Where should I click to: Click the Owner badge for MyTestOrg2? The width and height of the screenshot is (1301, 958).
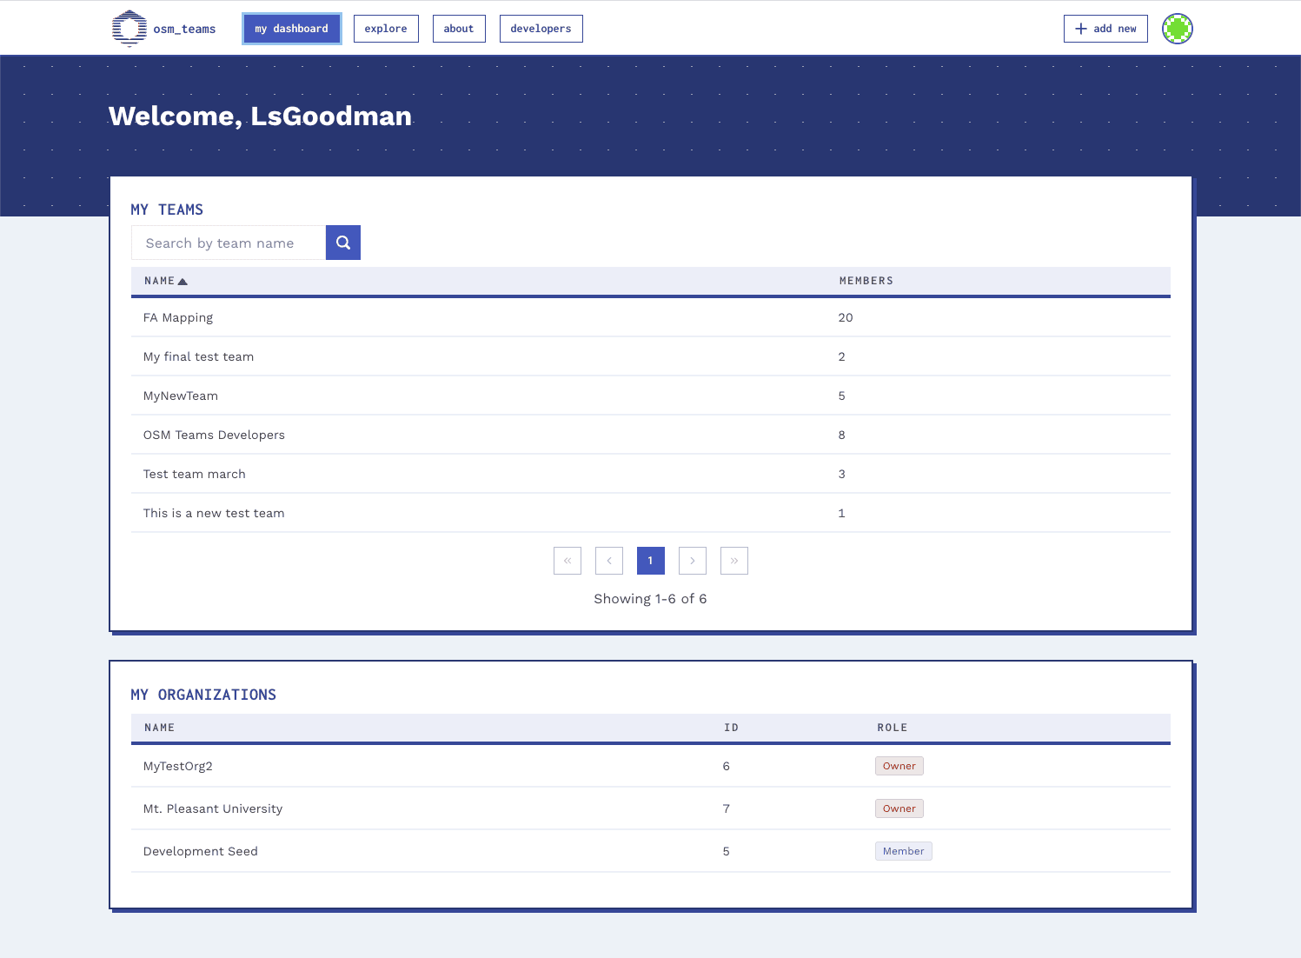899,766
